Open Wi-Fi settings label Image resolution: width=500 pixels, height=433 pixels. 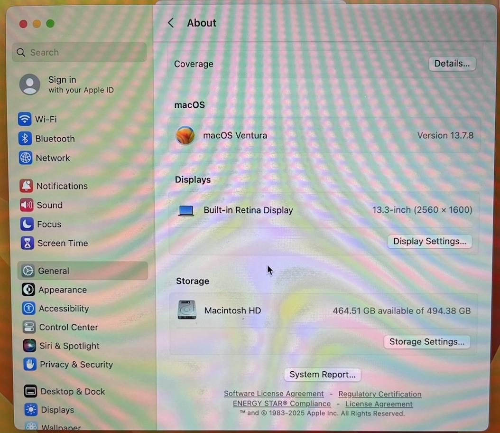[46, 119]
